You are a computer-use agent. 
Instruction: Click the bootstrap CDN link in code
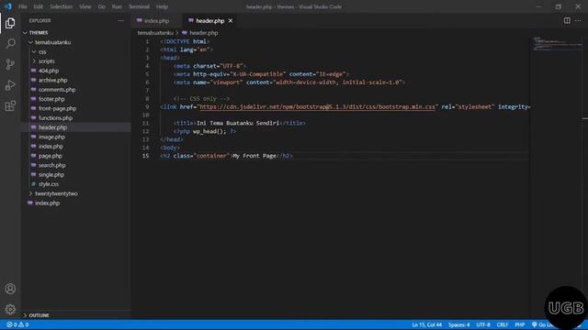[x=317, y=107]
